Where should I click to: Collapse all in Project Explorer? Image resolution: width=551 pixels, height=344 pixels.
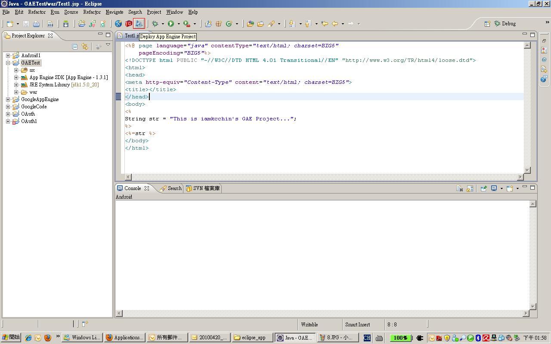coord(74,46)
